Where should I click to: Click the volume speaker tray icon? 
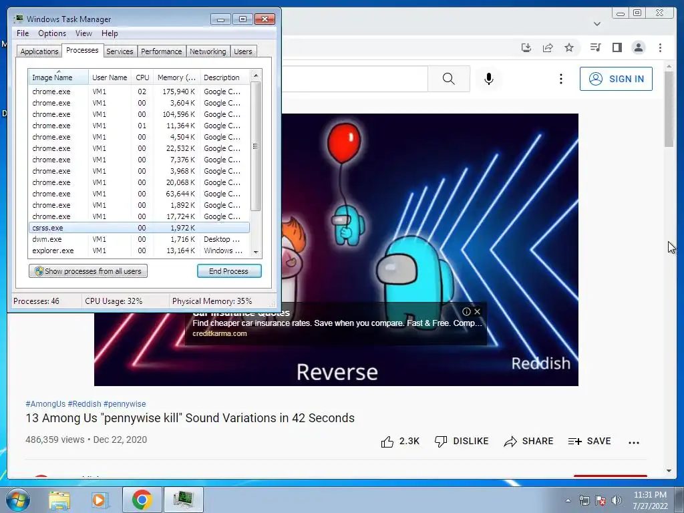pos(617,500)
